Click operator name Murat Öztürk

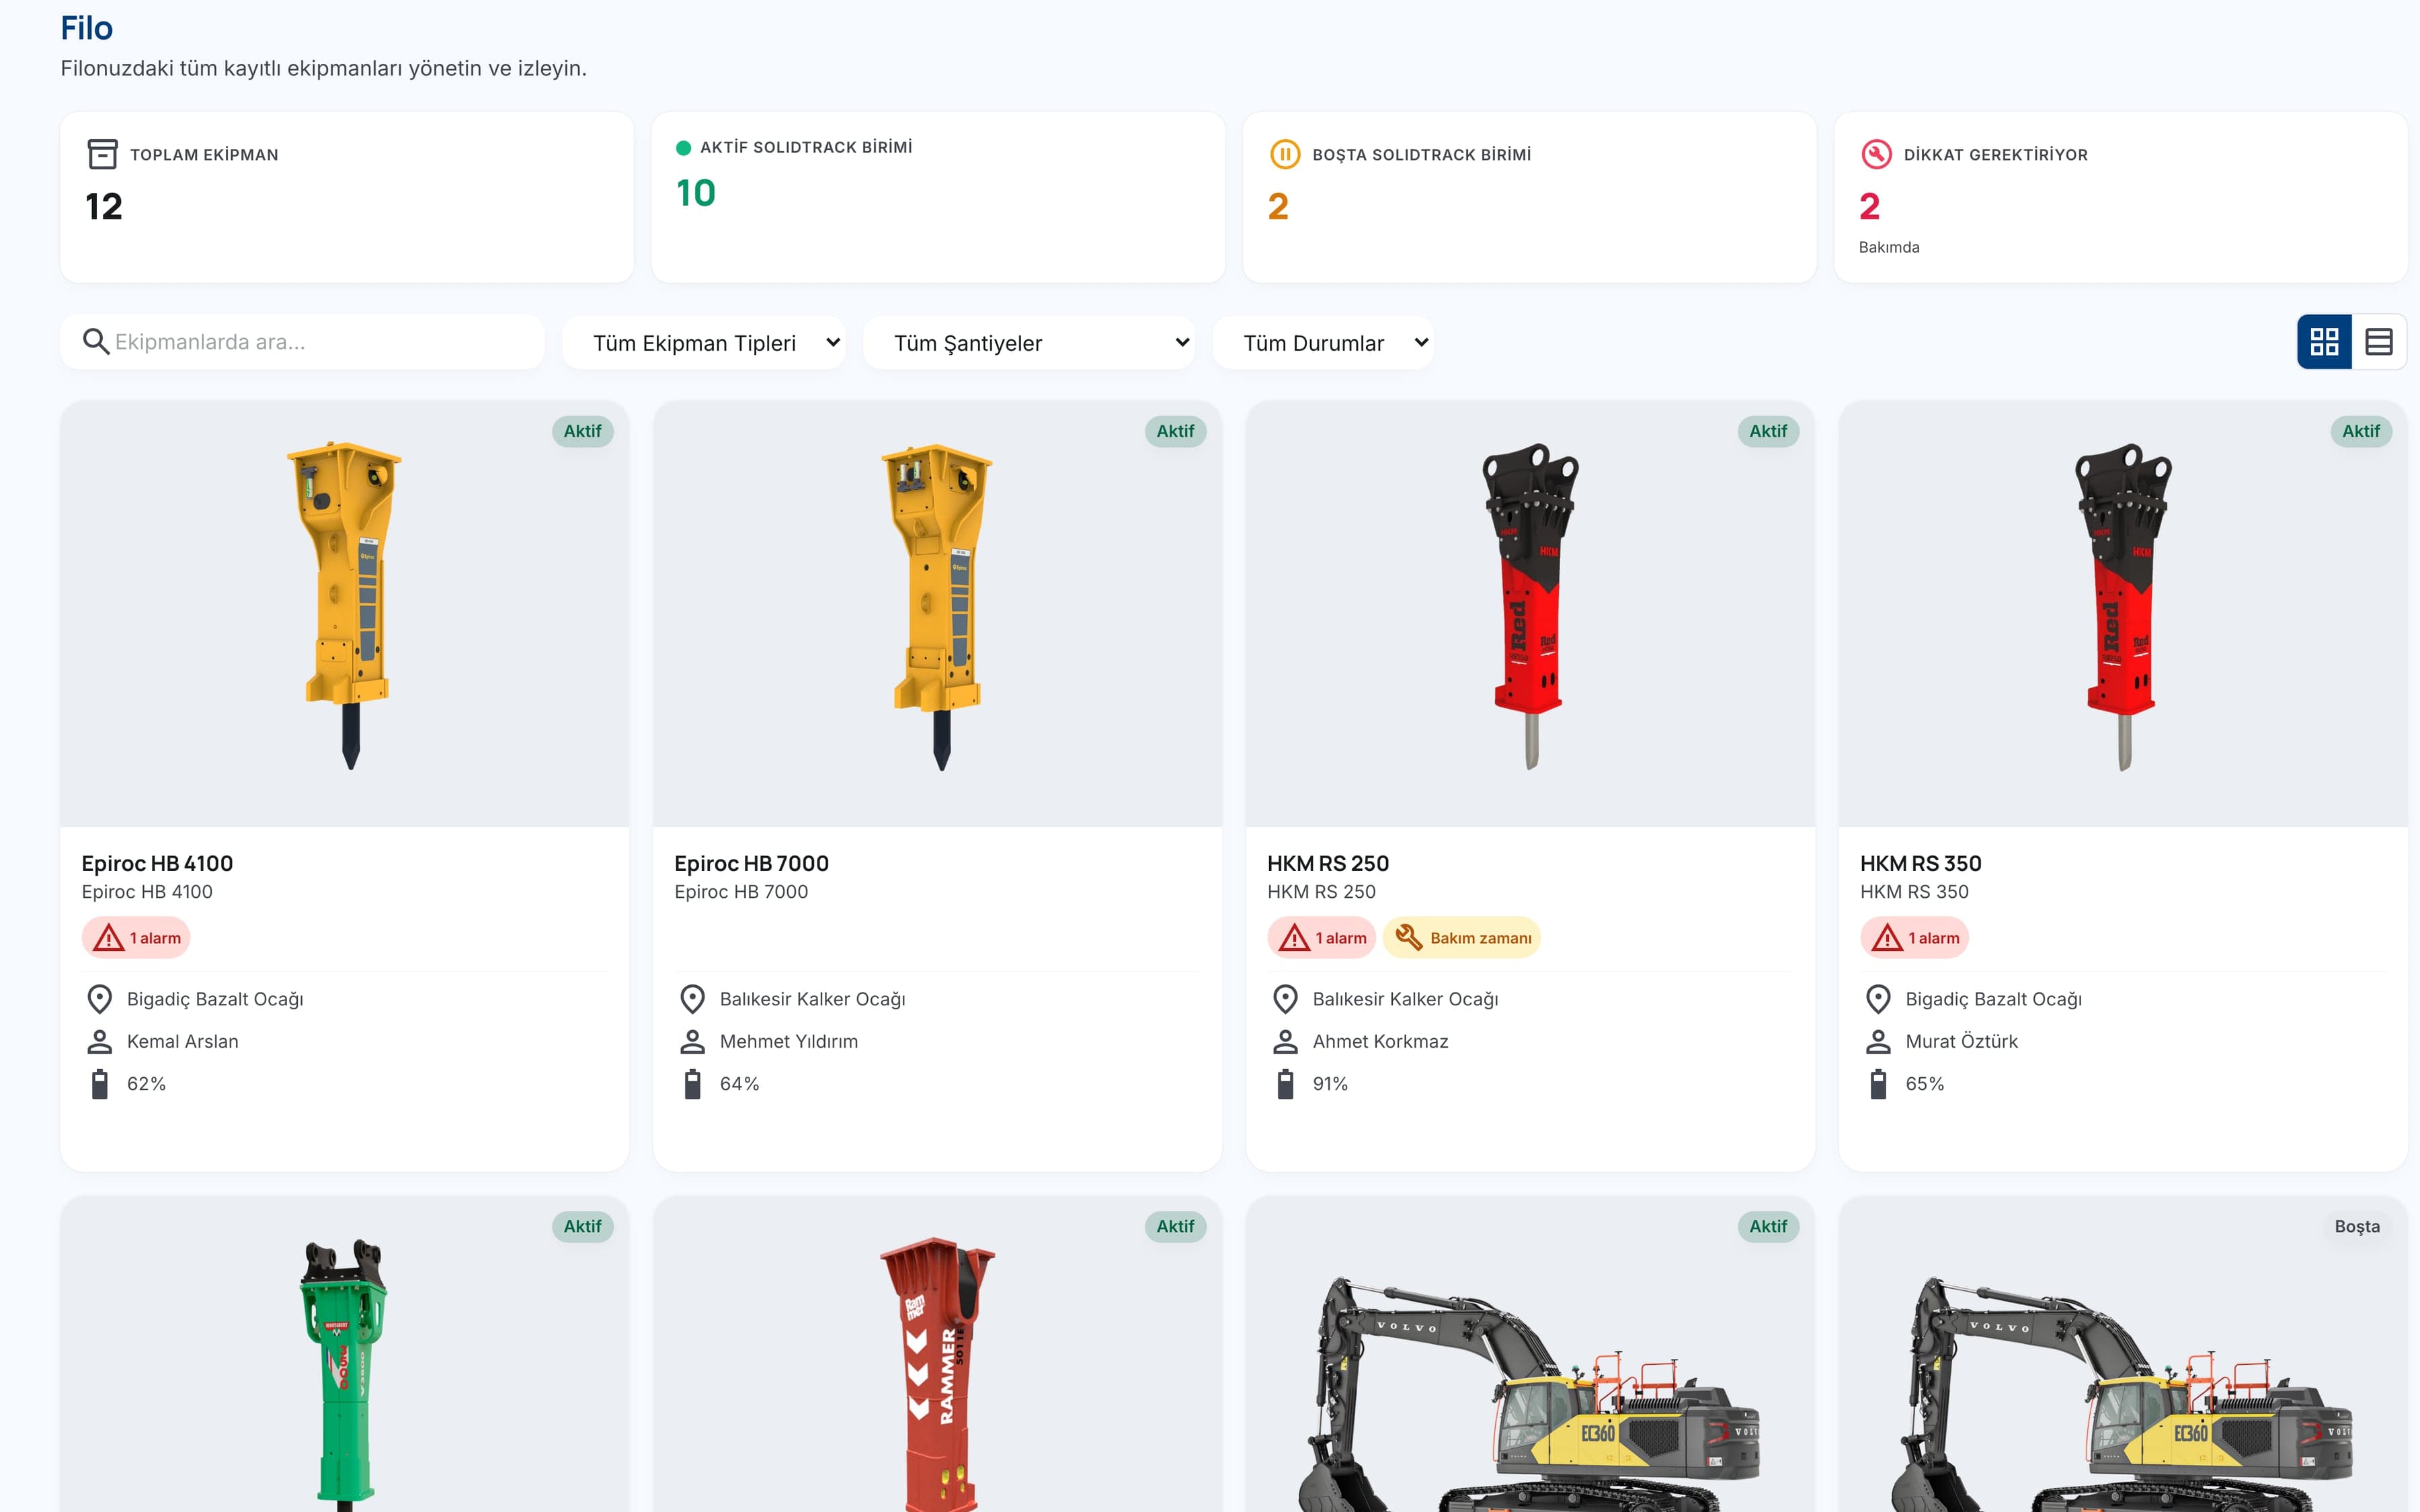(x=1961, y=1041)
